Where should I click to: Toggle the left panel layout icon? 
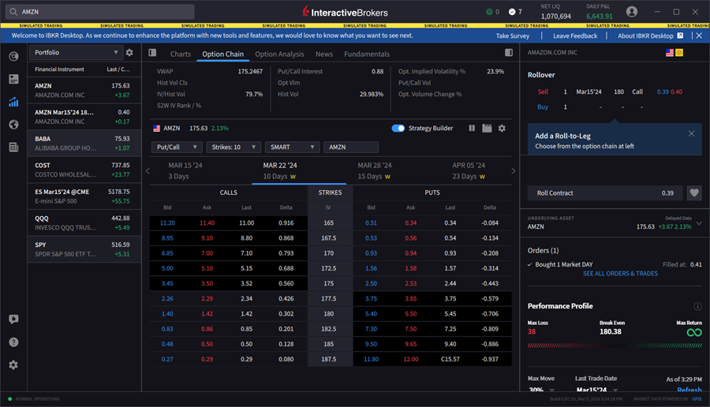[x=152, y=53]
